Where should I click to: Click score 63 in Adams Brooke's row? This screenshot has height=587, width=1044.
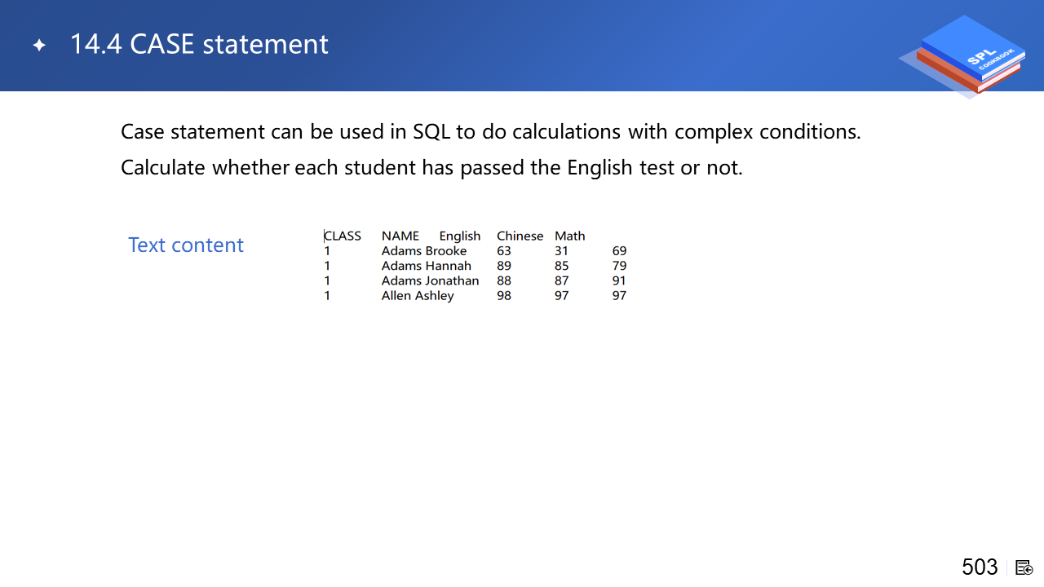point(504,251)
